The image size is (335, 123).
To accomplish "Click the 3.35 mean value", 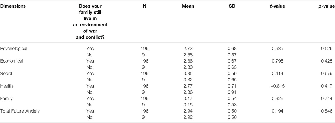I will pyautogui.click(x=188, y=74).
